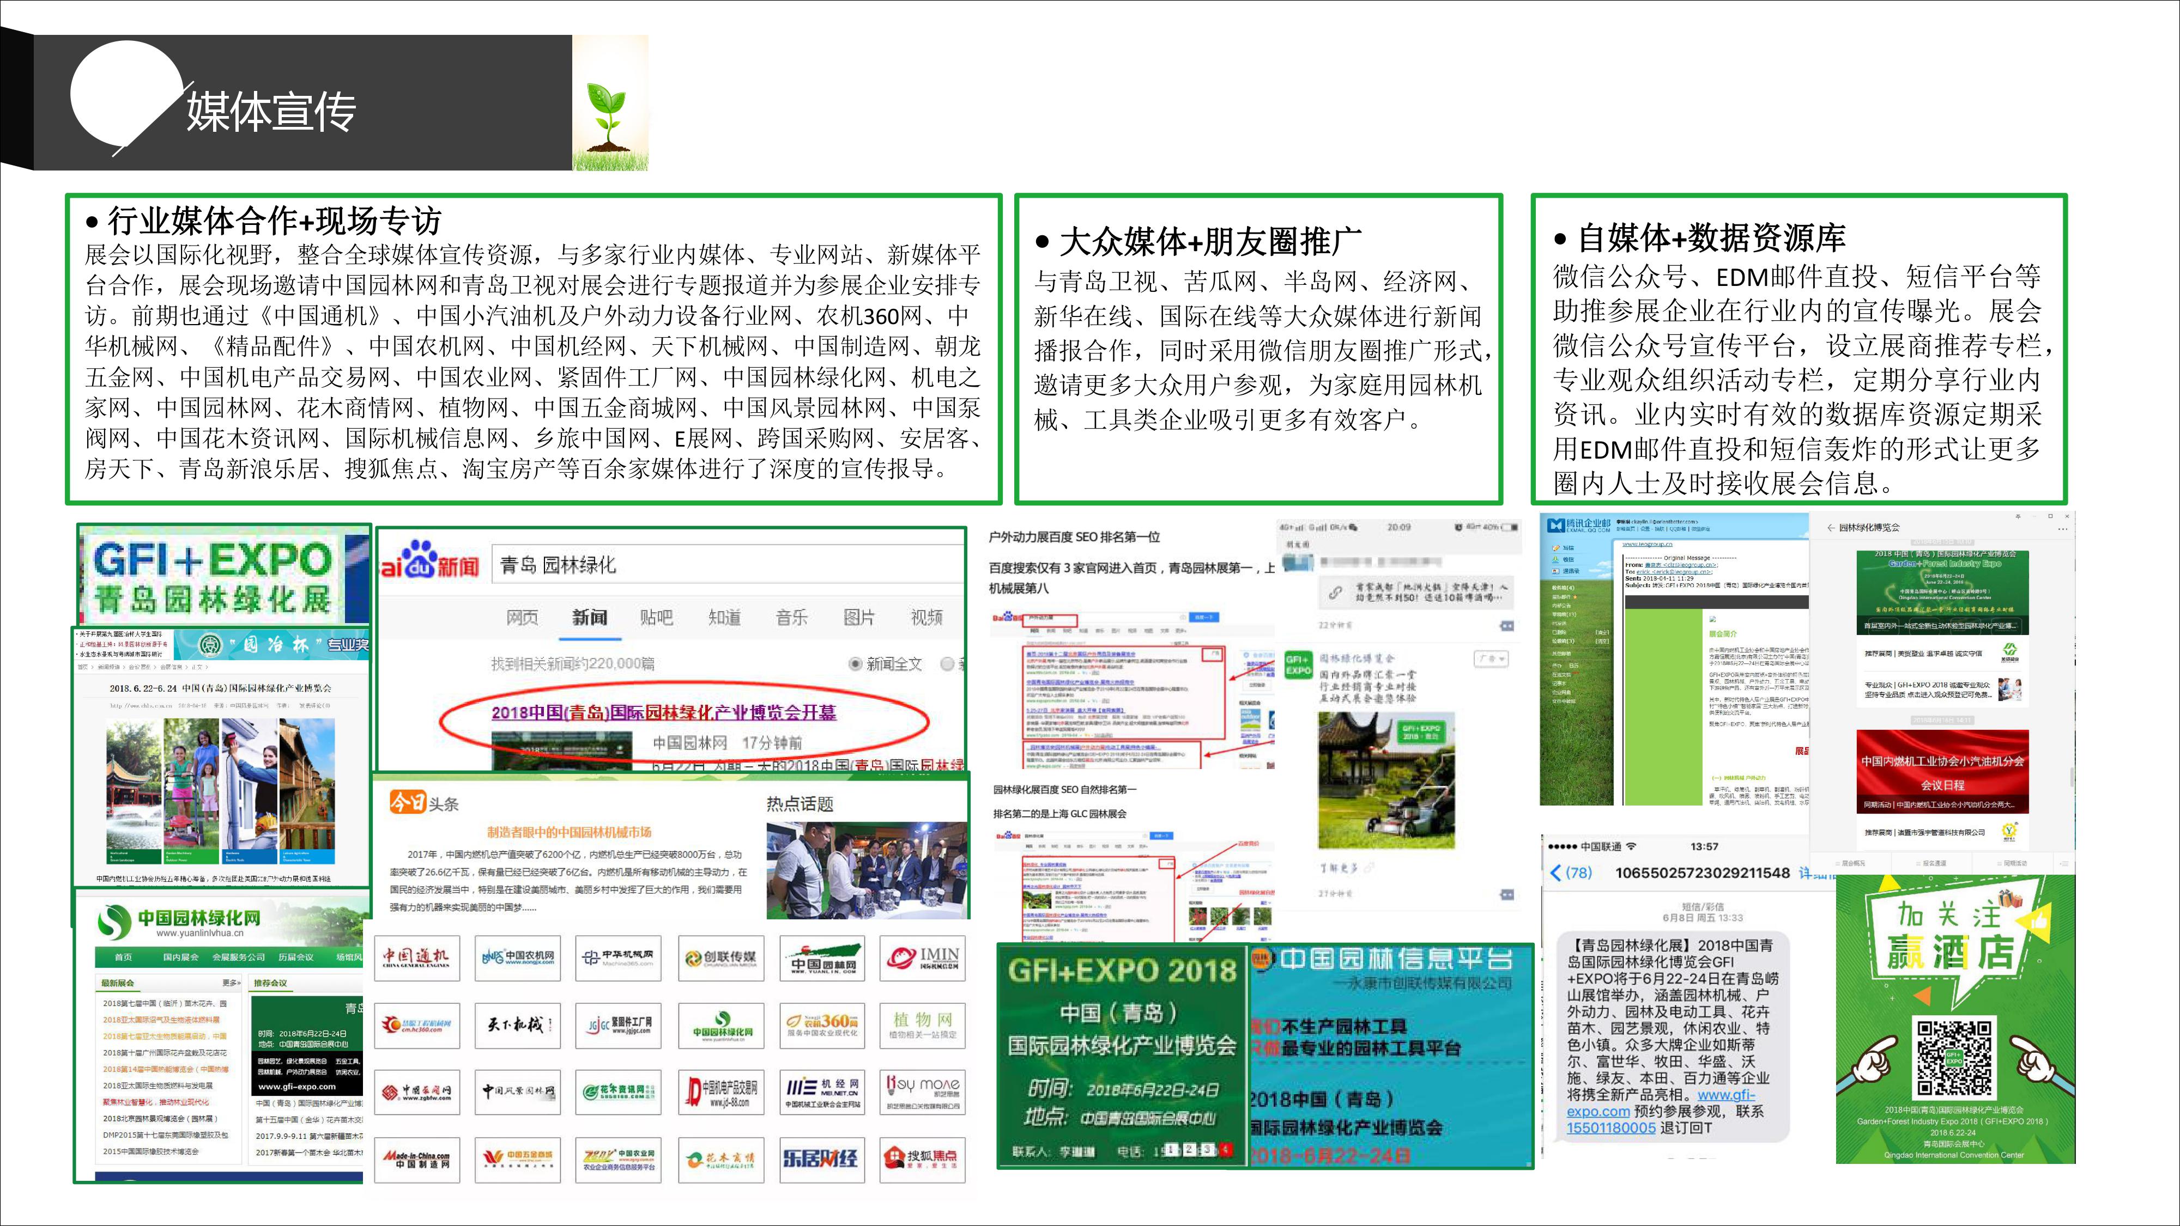Image resolution: width=2180 pixels, height=1226 pixels.
Task: Click the 中国五金商城 logo
Action: click(517, 1159)
